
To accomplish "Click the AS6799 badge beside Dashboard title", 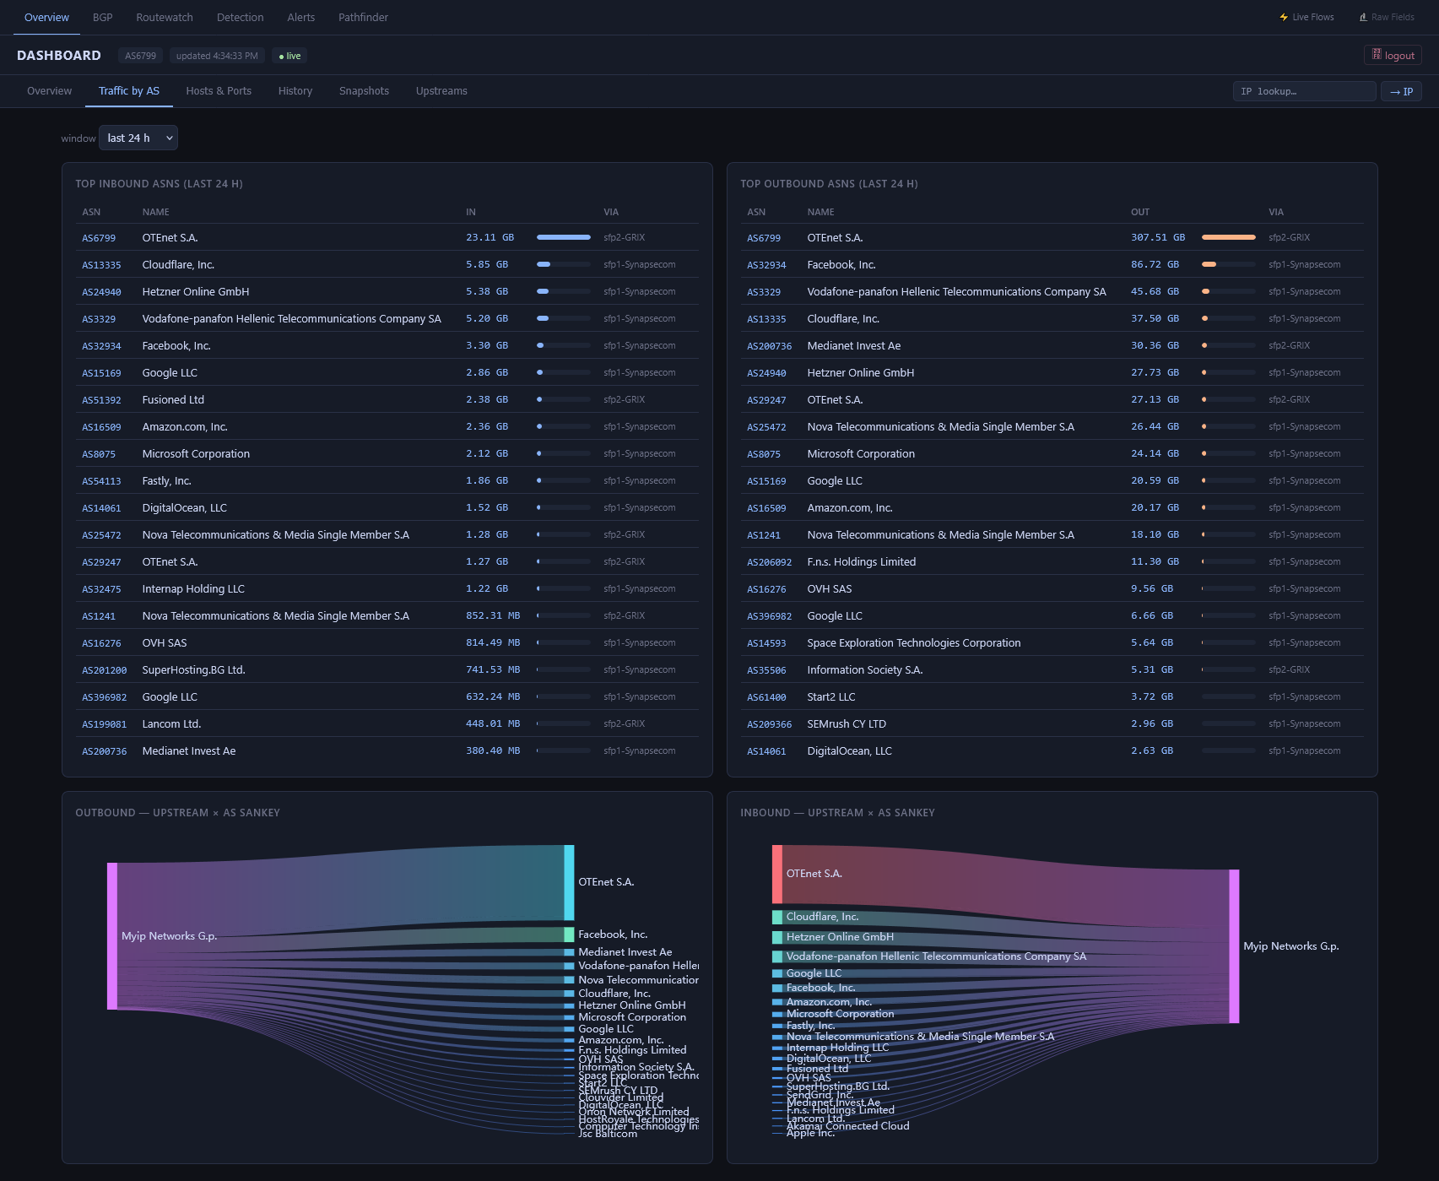I will pyautogui.click(x=140, y=56).
